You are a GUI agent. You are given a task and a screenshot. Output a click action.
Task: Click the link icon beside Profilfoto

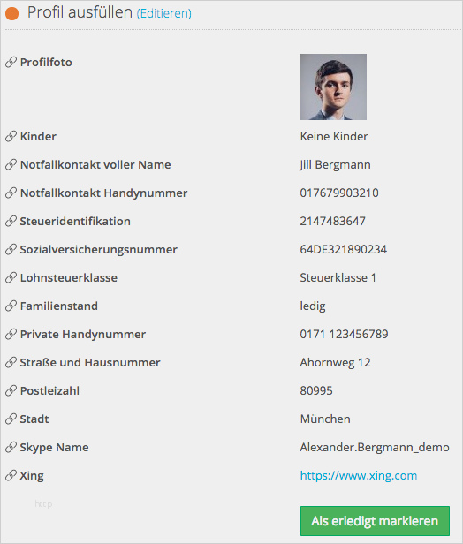pyautogui.click(x=11, y=62)
